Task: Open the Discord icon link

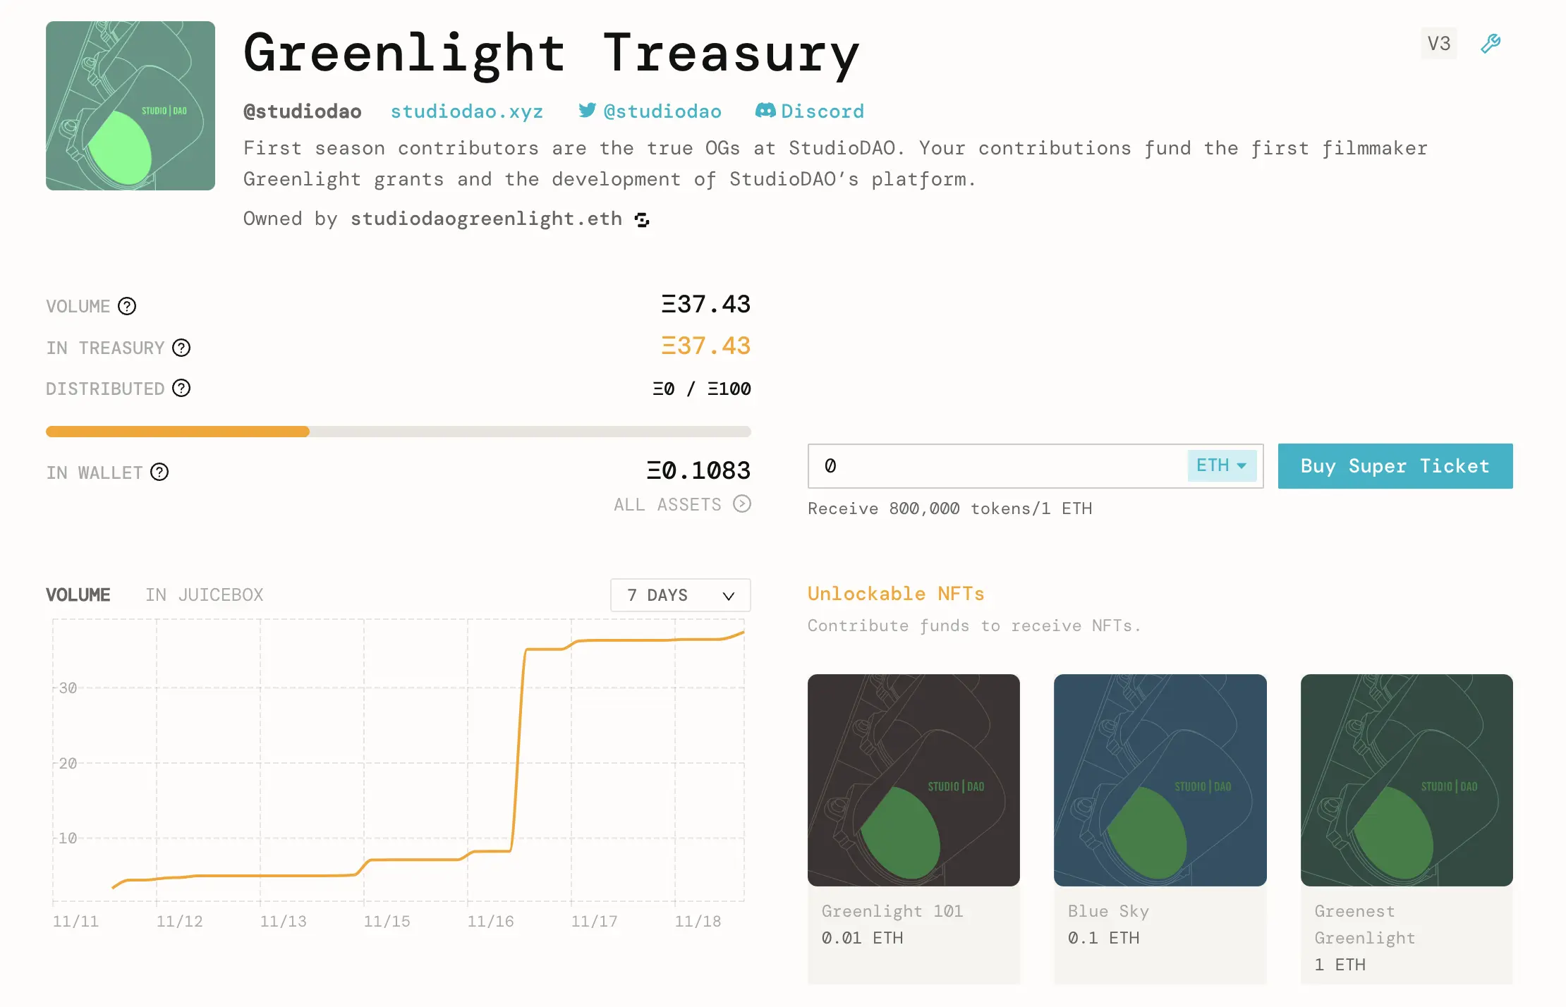Action: click(x=765, y=111)
